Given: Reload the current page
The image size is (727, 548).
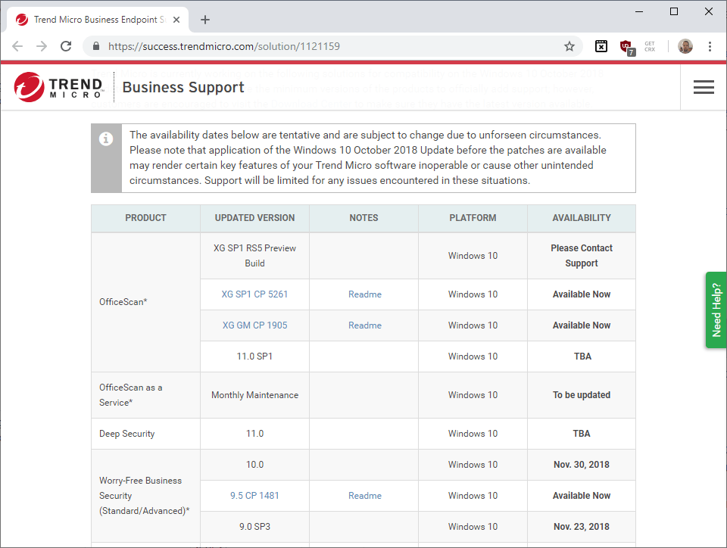Looking at the screenshot, I should click(x=66, y=46).
